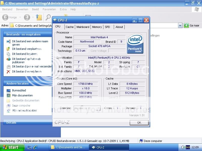
Task: Minimize the CPU-Z window
Action: (x=135, y=20)
